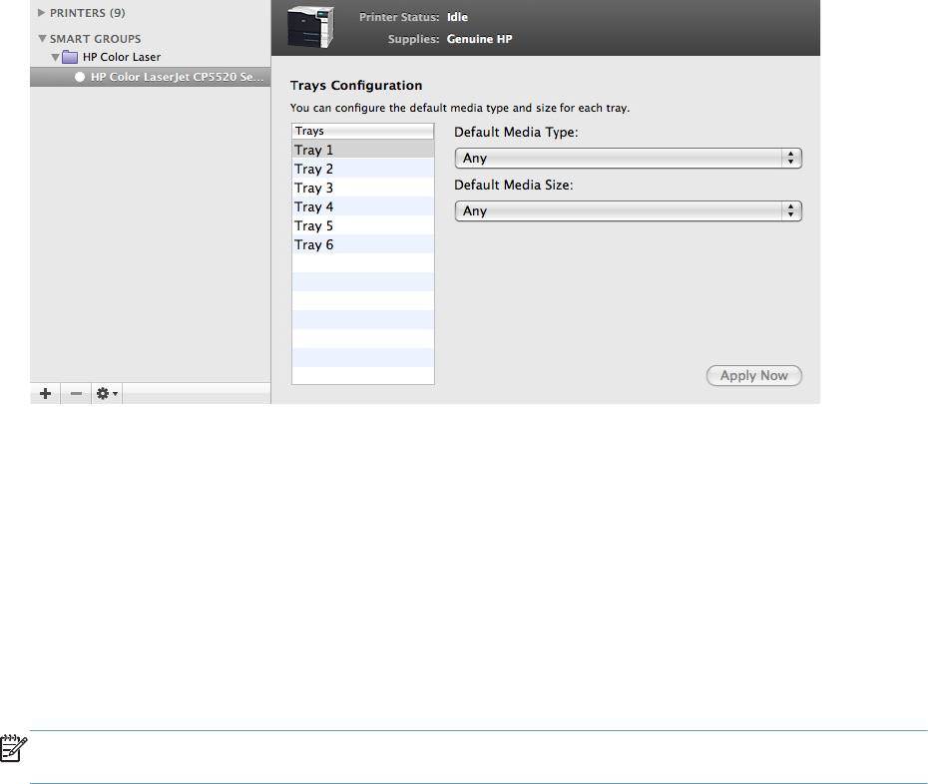928x784 pixels.
Task: Open the Default Media Size dropdown
Action: point(628,211)
